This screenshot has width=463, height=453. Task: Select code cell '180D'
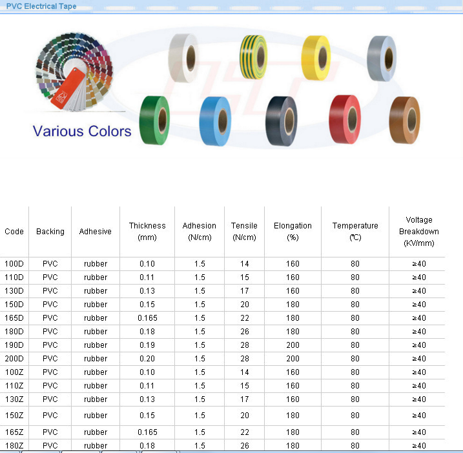14,332
